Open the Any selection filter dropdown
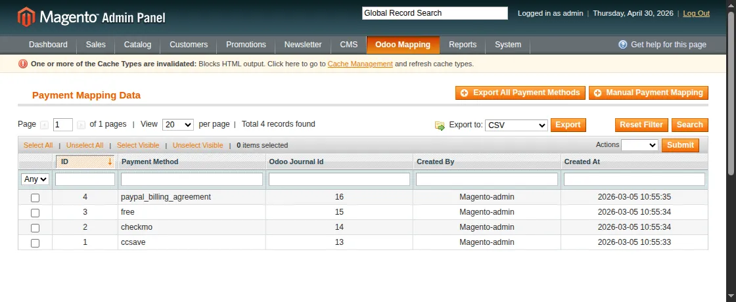The image size is (736, 302). tap(35, 179)
